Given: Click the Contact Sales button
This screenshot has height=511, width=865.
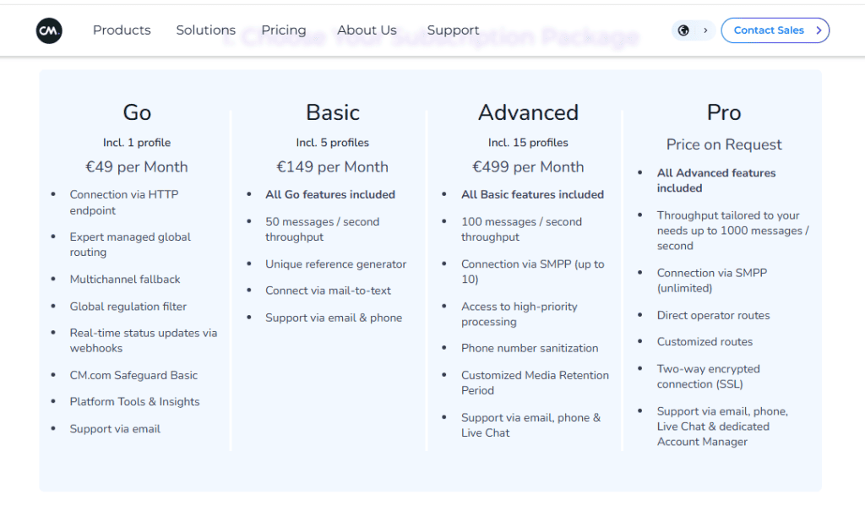Looking at the screenshot, I should 775,30.
